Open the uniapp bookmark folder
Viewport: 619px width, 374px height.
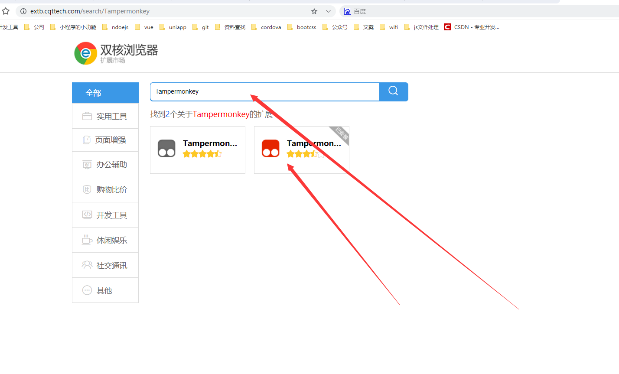click(173, 27)
